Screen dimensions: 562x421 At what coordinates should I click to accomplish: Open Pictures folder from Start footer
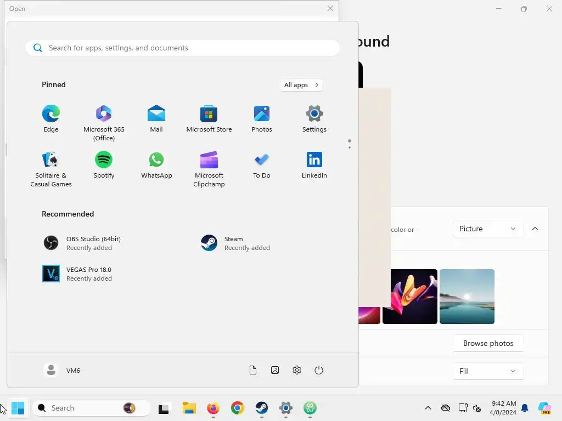pyautogui.click(x=275, y=370)
